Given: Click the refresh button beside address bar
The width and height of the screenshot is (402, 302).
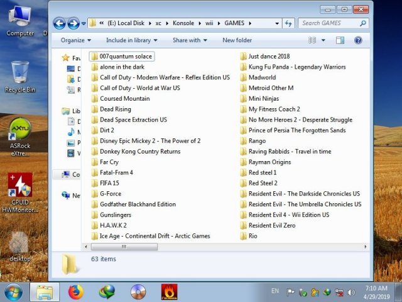Looking at the screenshot, I should 288,23.
